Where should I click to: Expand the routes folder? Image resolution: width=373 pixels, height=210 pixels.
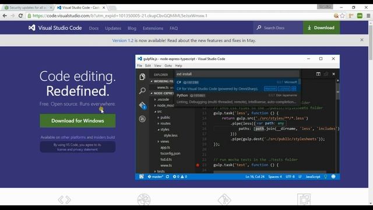[164, 123]
